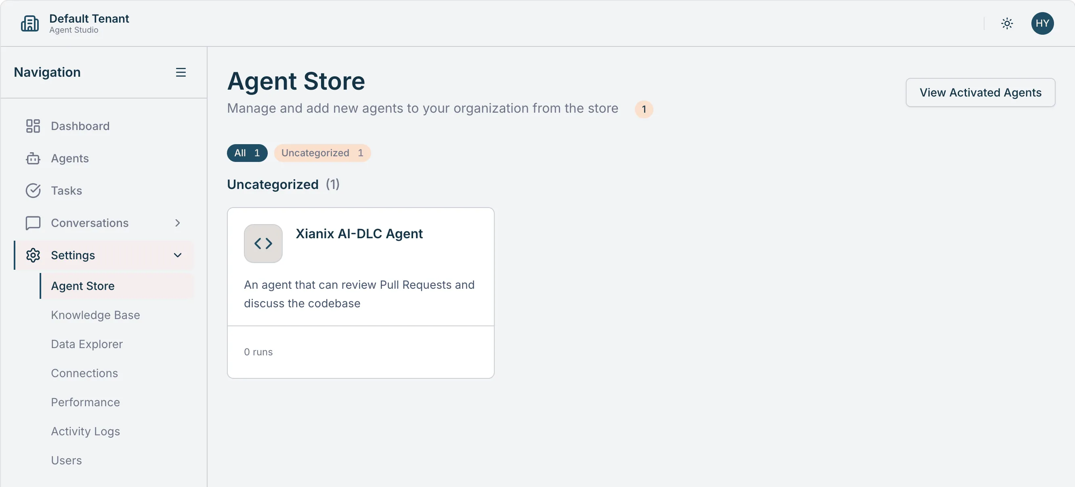
Task: Click the "Uncategorized (1)" section heading
Action: 283,185
